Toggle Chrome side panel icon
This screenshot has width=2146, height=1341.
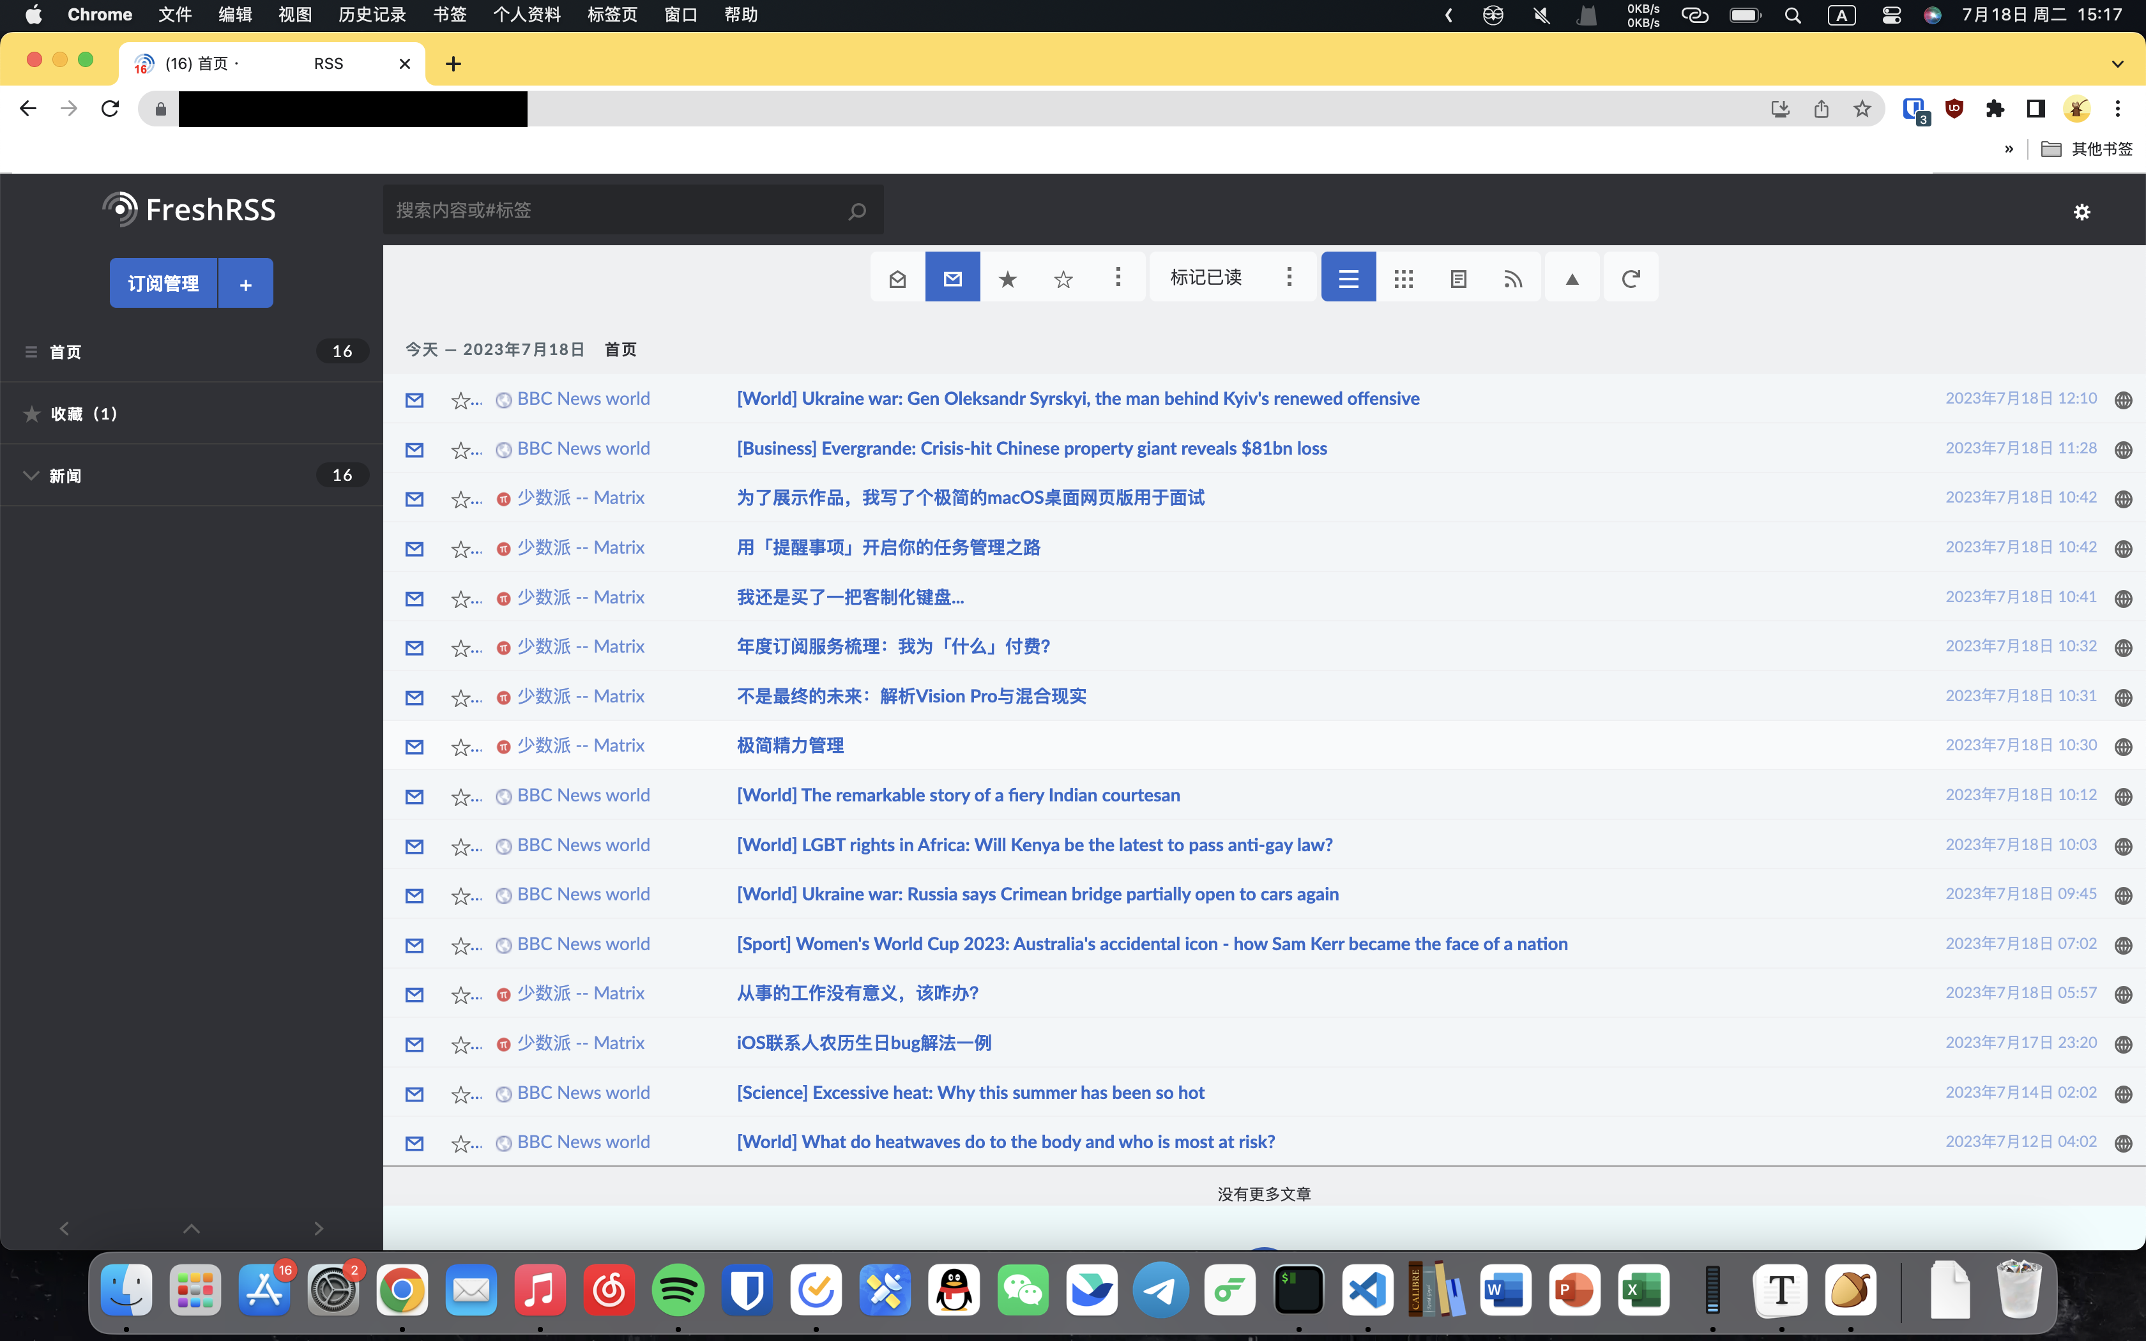pyautogui.click(x=2036, y=108)
